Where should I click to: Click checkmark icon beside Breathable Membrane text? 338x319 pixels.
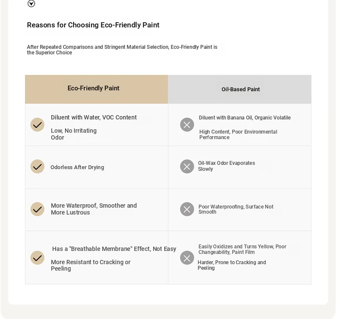[37, 258]
